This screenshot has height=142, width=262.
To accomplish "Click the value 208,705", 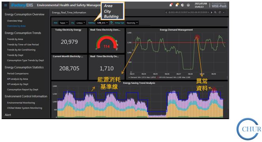I will click(x=69, y=68).
